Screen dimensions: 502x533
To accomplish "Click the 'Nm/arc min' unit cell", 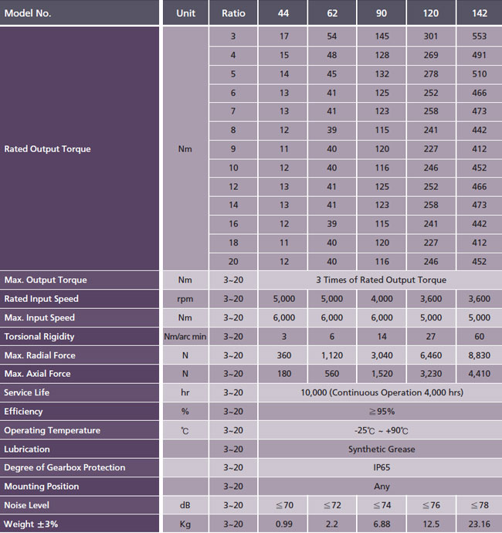I will click(185, 337).
